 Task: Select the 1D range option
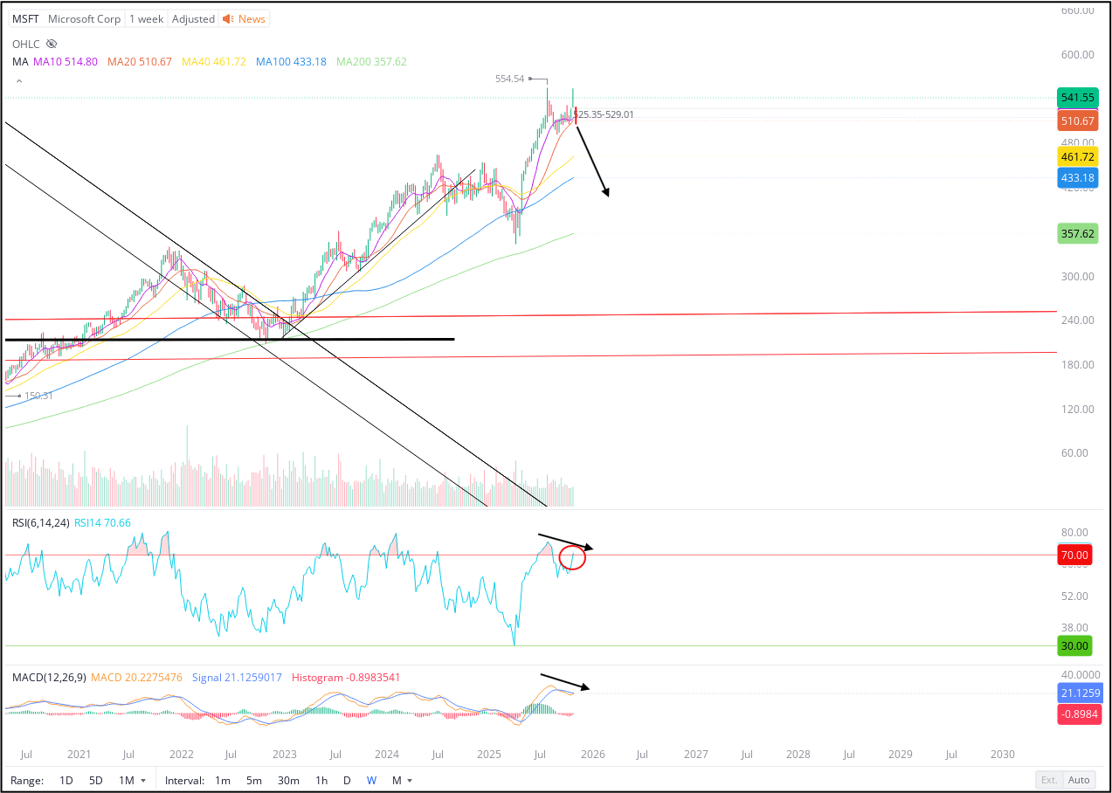66,780
